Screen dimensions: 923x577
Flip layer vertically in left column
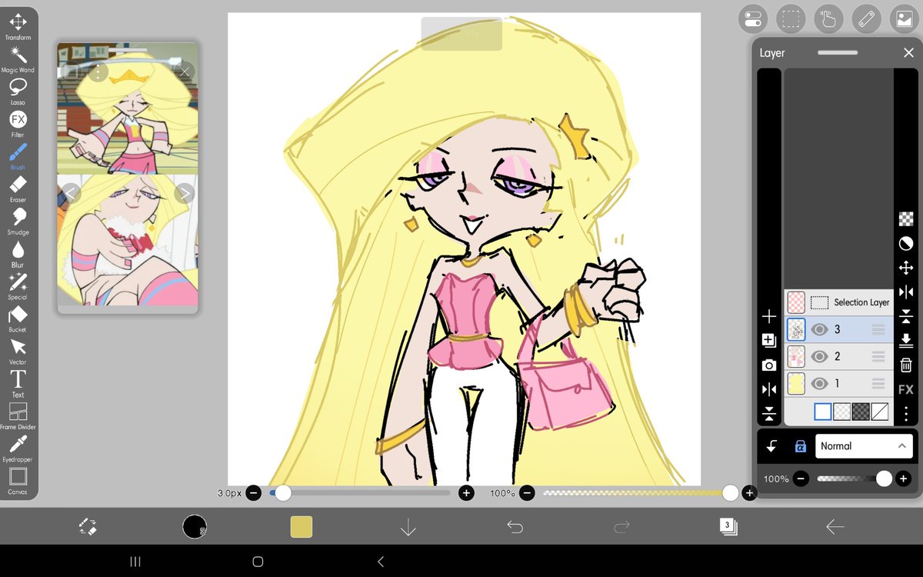769,414
